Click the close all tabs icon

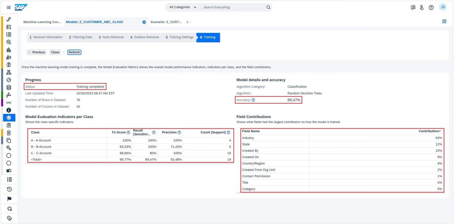[444, 21]
